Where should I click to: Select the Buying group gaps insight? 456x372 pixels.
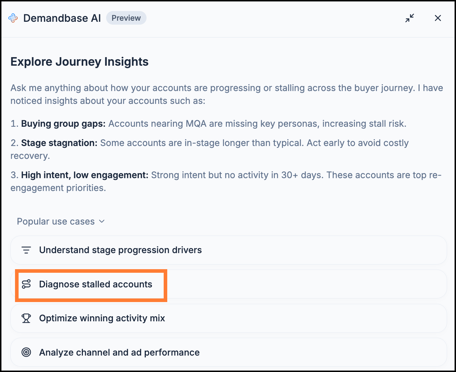[x=208, y=124]
